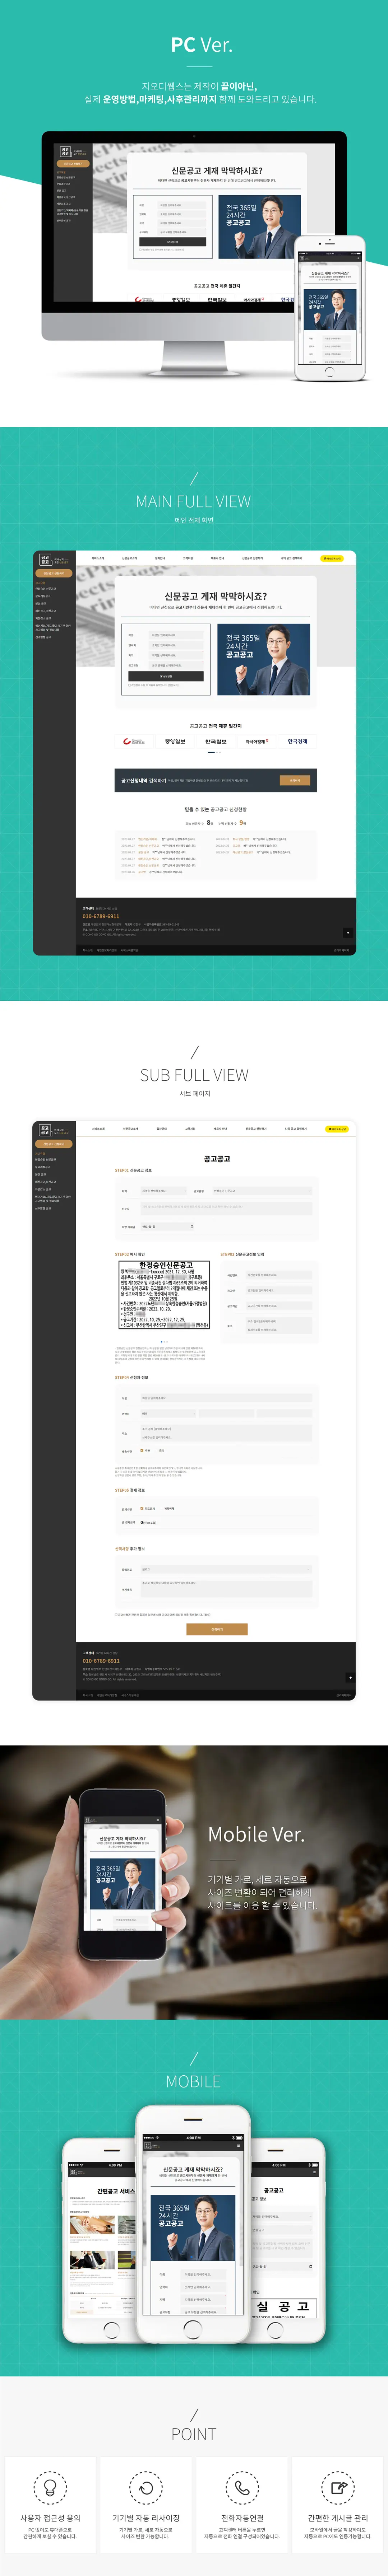Click the red 조선일보 logo in Main Full View
Screen dimensions: 388x2576
tap(134, 742)
